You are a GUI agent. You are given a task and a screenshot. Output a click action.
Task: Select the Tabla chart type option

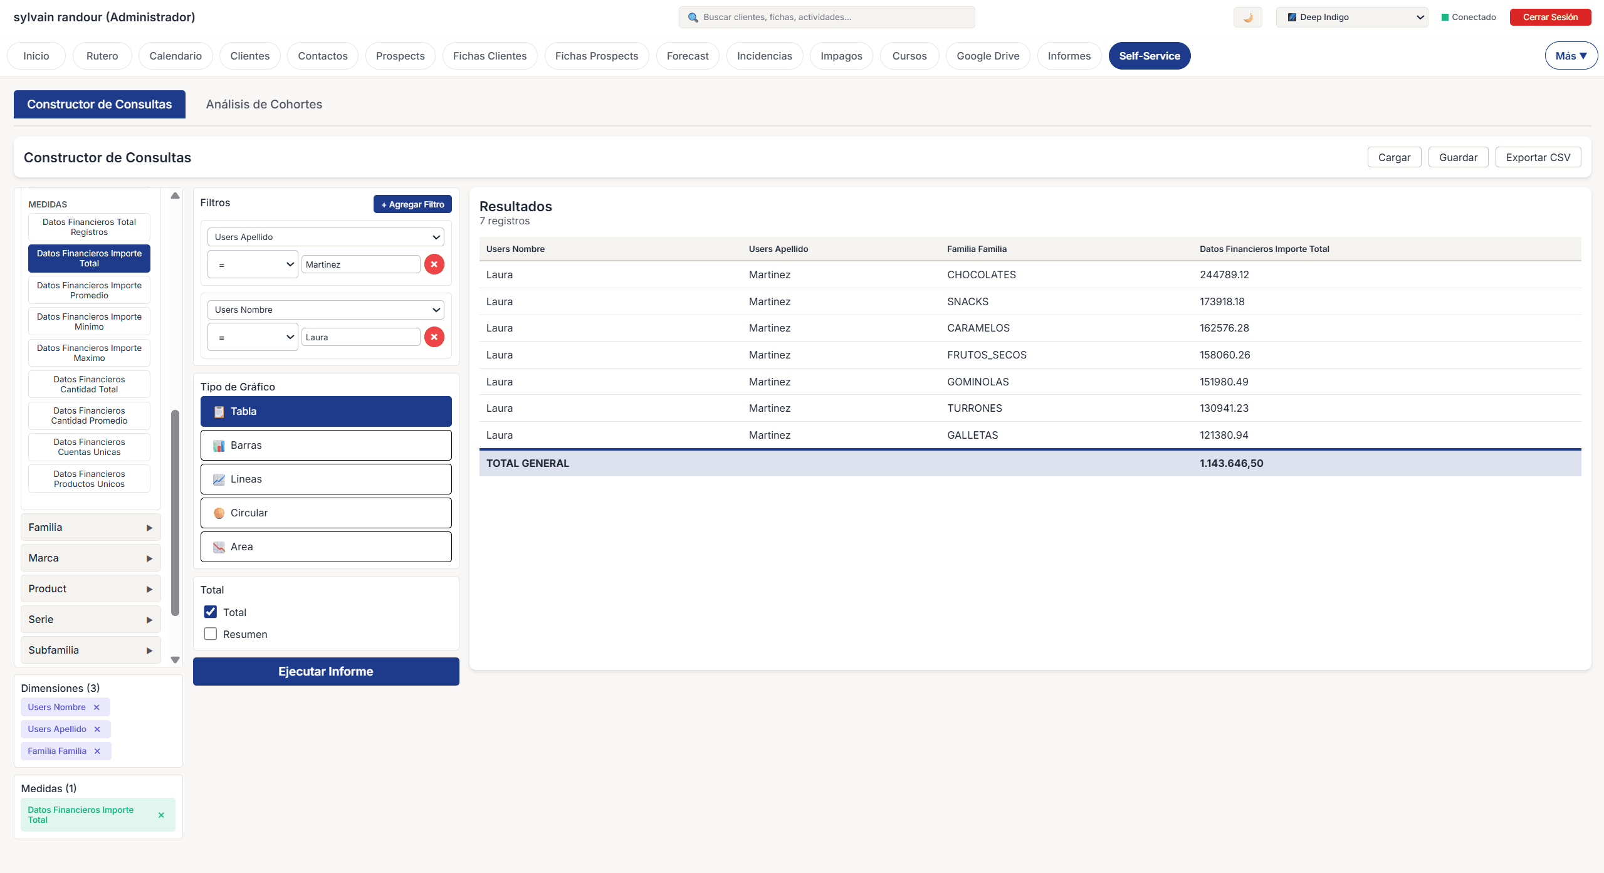coord(325,411)
